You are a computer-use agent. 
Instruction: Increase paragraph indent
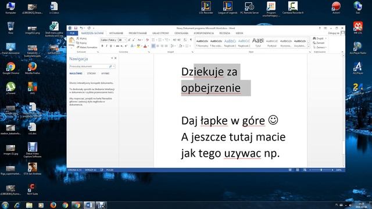179,40
